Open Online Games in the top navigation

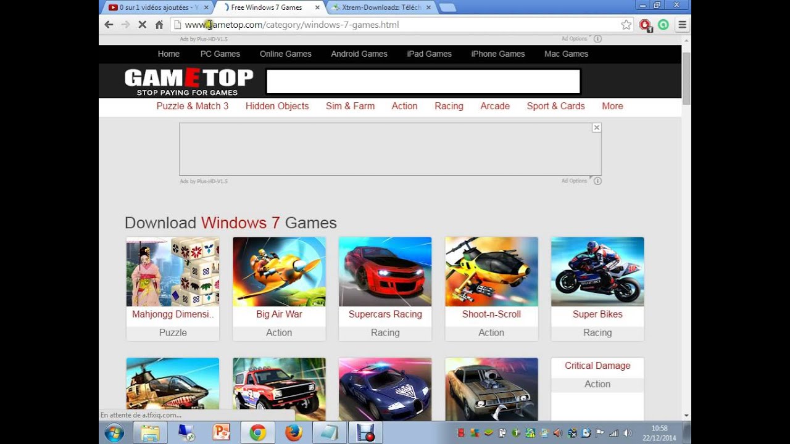coord(286,54)
